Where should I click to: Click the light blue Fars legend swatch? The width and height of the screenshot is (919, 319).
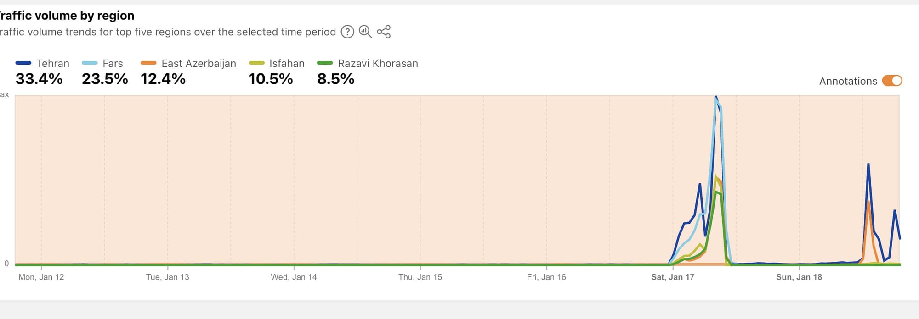[90, 63]
